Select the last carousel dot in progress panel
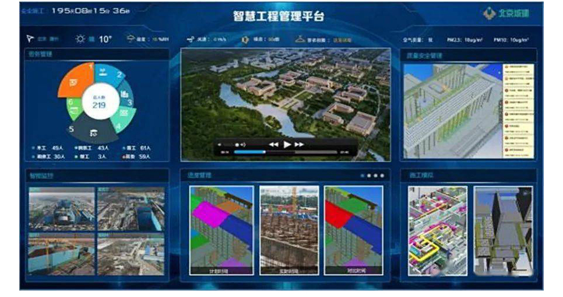This screenshot has width=563, height=297. (383, 175)
